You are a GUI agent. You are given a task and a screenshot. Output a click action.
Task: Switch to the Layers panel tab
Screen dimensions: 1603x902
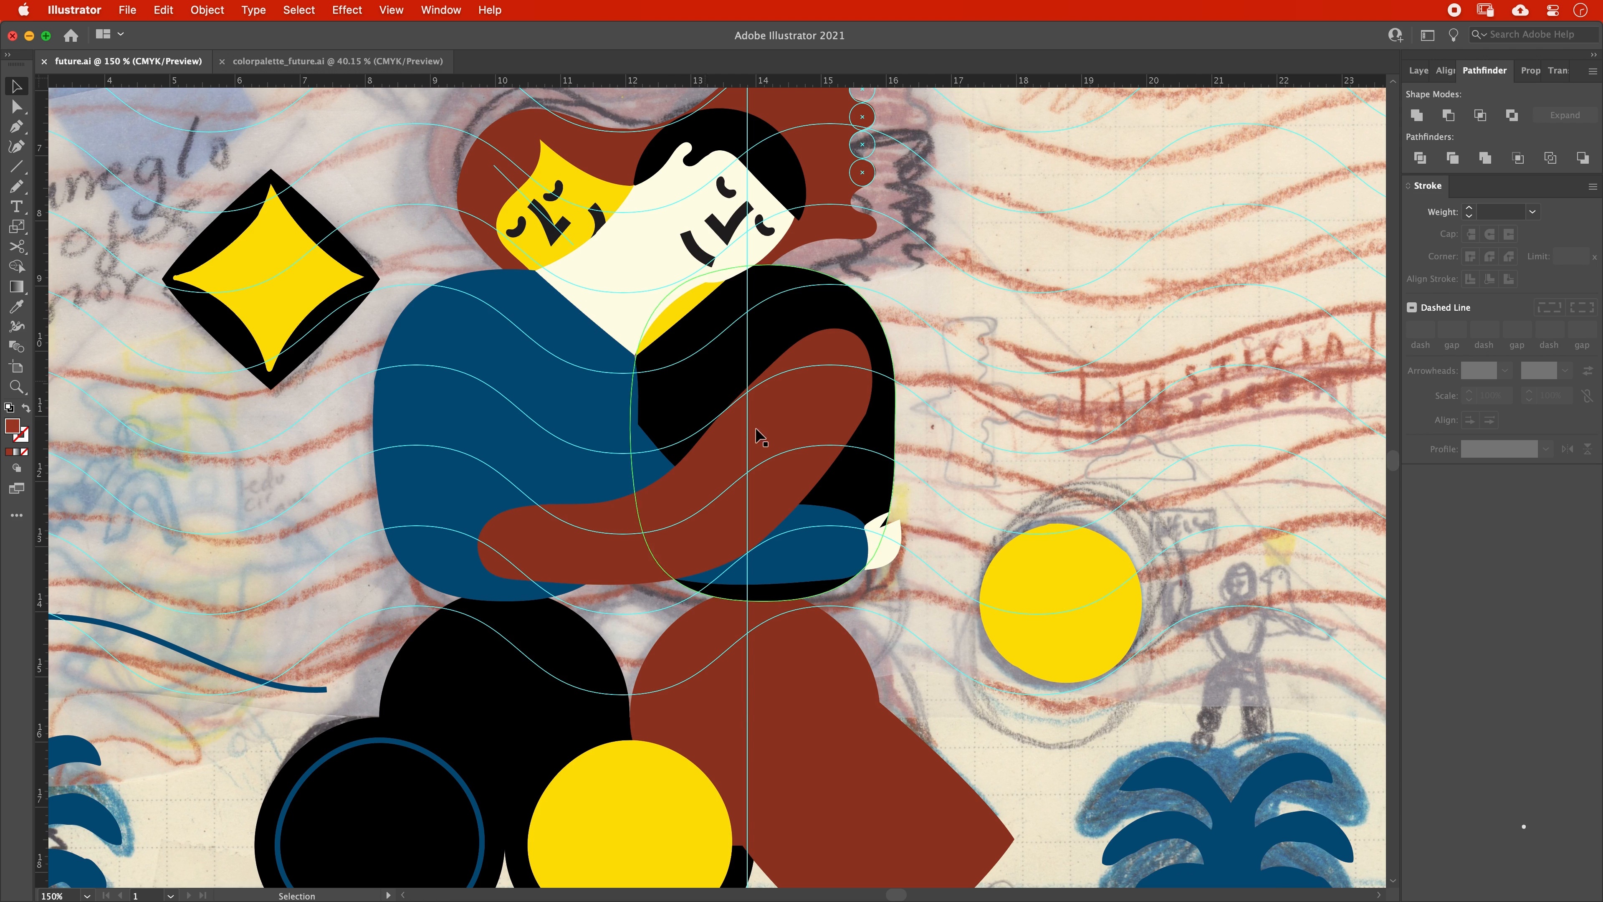point(1418,70)
